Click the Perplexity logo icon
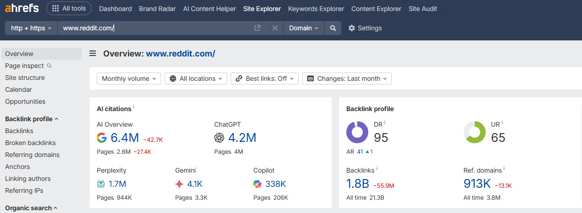Screen dimensions: 582x213 (x=101, y=184)
